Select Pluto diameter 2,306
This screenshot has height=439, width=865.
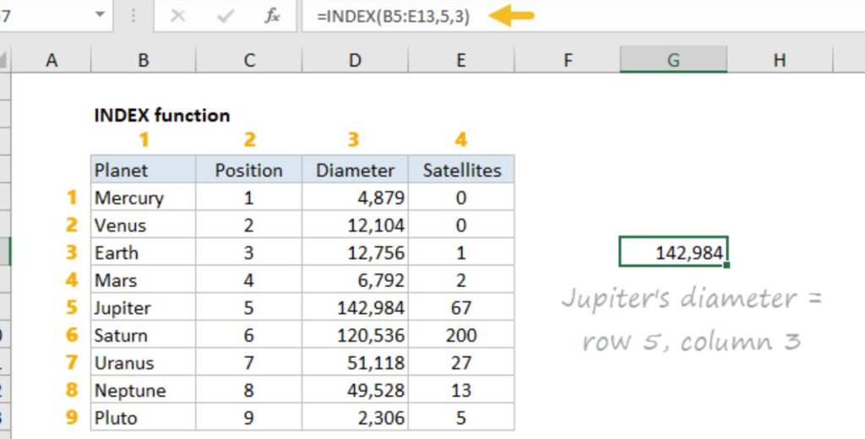pyautogui.click(x=356, y=418)
